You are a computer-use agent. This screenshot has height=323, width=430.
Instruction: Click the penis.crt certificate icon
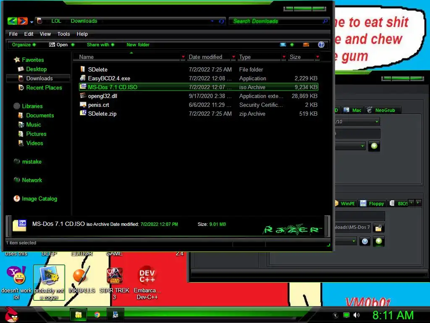[83, 105]
